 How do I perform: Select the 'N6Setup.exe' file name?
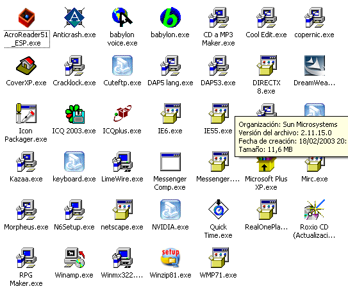click(x=74, y=227)
